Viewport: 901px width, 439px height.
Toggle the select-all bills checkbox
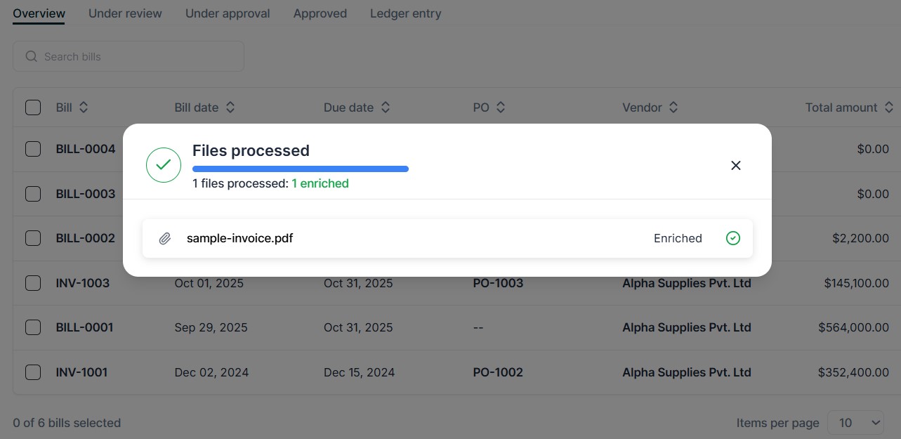point(33,107)
